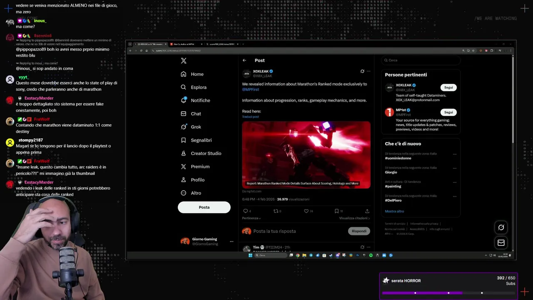Screen dimensions: 533x300
Task: Bookmark page star in address bar
Action: 473,50
